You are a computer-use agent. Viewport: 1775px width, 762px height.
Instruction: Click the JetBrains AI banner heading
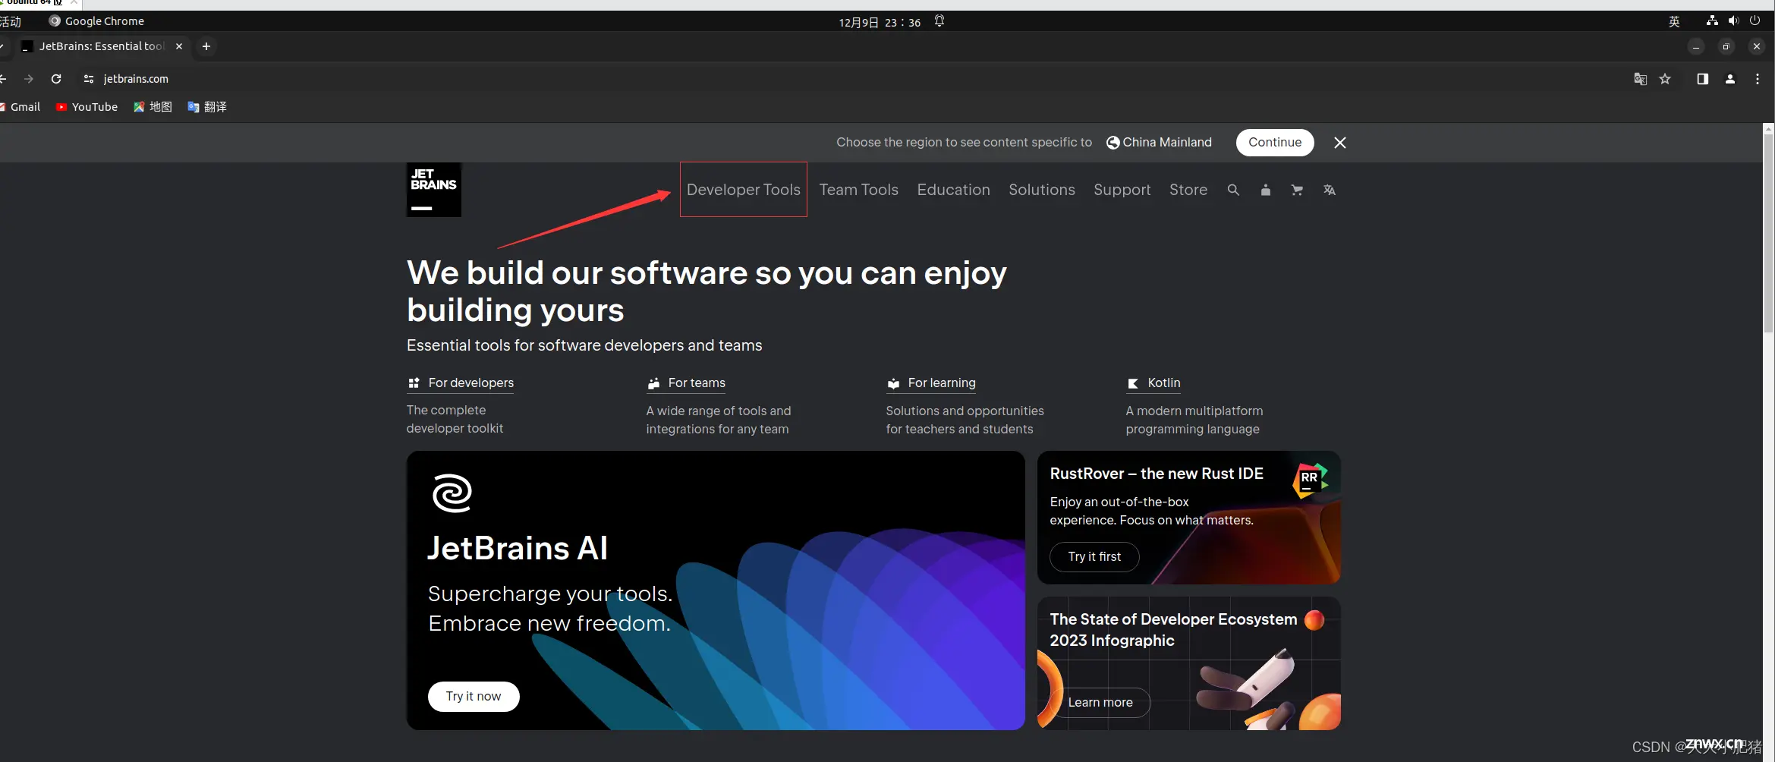(x=518, y=549)
